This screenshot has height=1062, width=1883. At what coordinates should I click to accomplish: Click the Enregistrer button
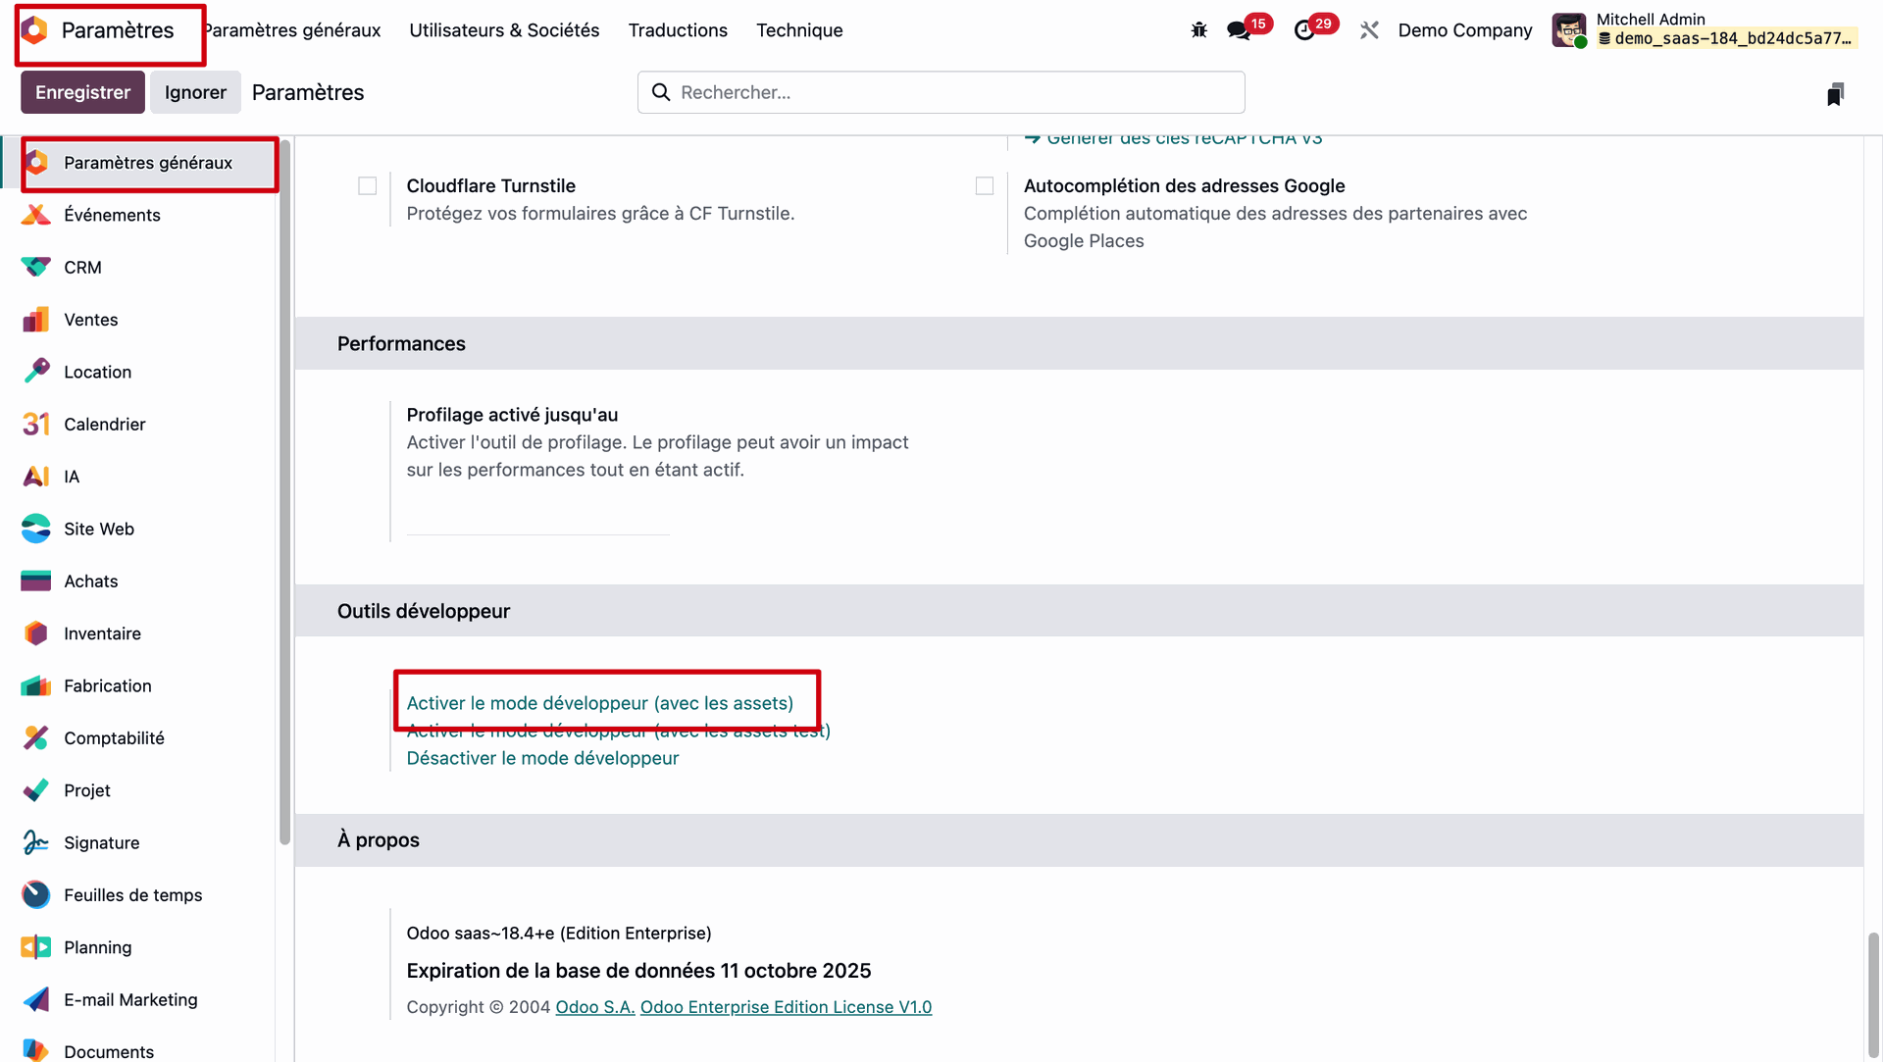[82, 92]
